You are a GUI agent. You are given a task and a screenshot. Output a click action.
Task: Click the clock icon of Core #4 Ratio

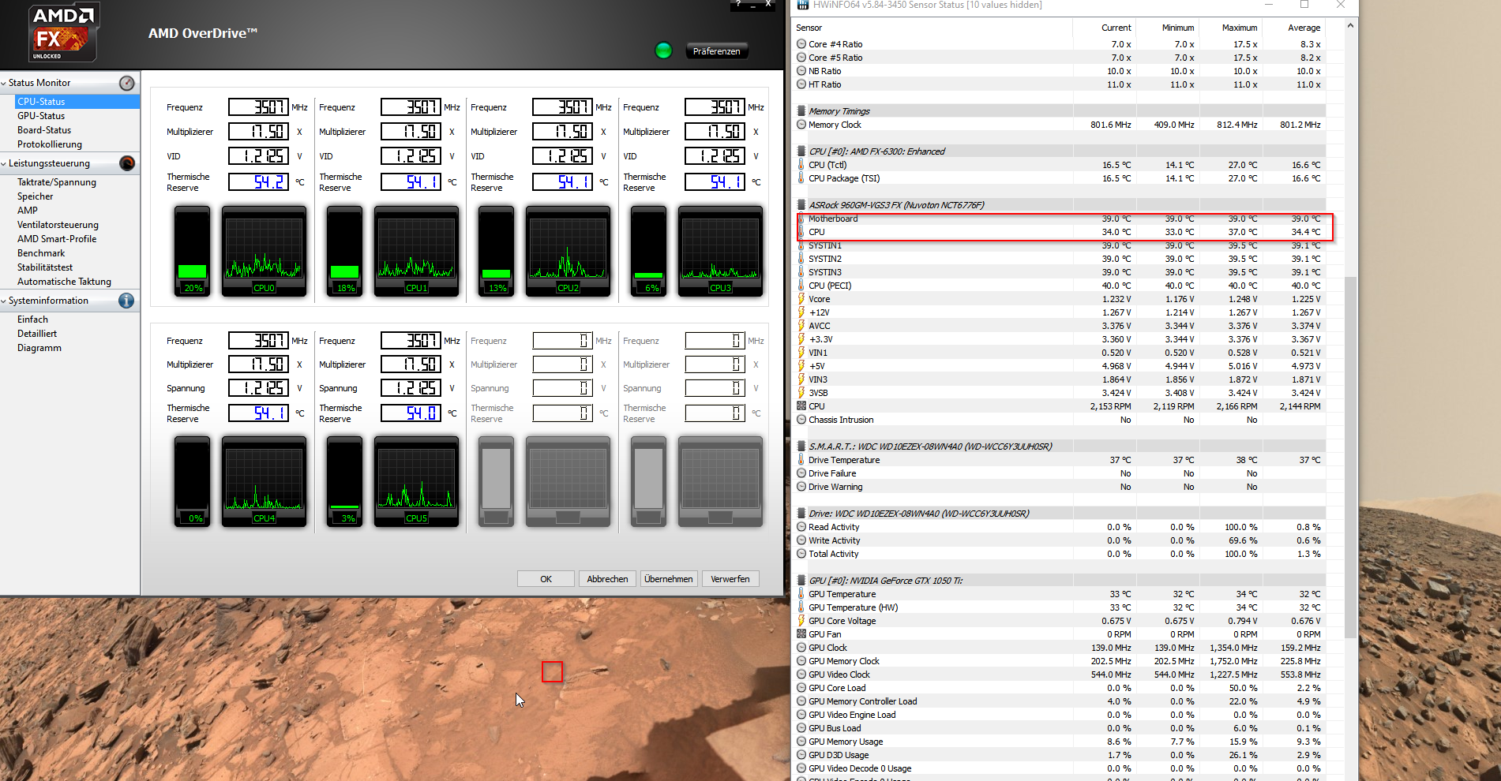801,44
